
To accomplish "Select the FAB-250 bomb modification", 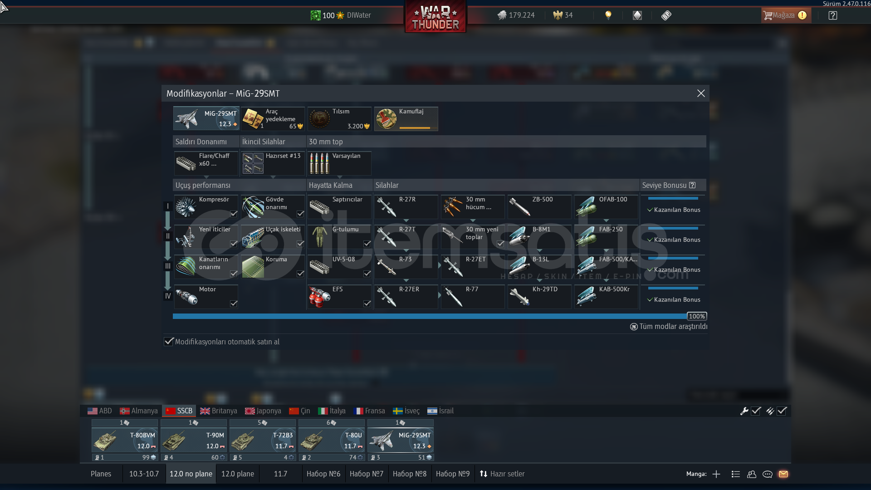I will coord(606,237).
